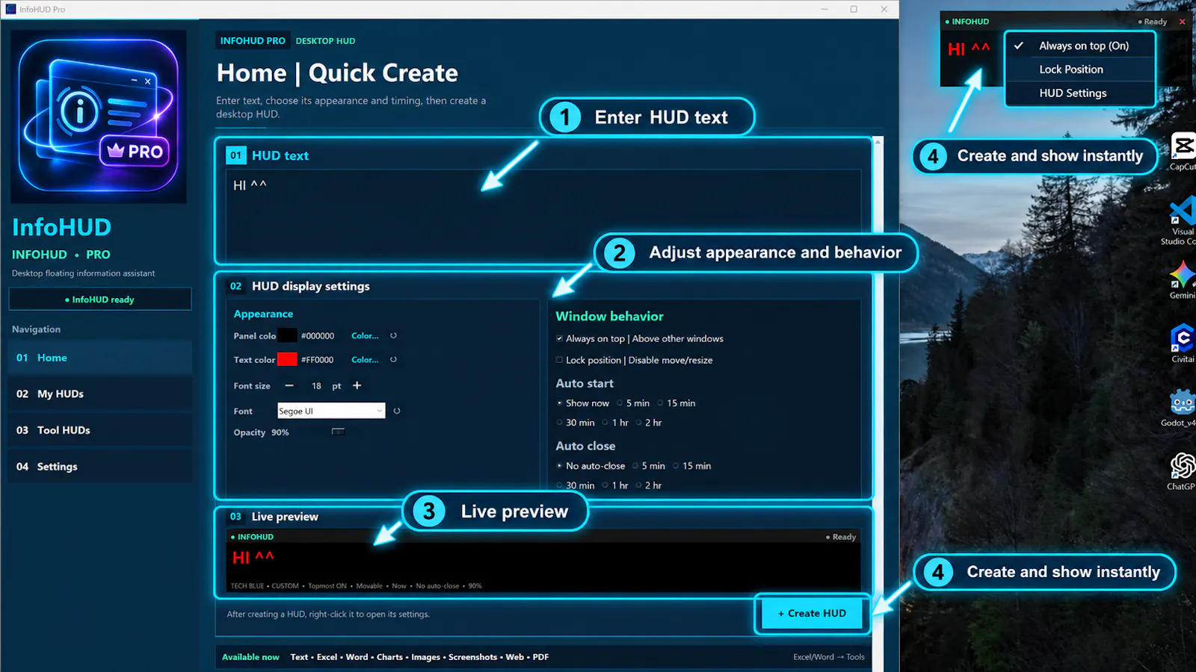Go to 01 Home navigation item
Screen dimensions: 1196x672
100,358
